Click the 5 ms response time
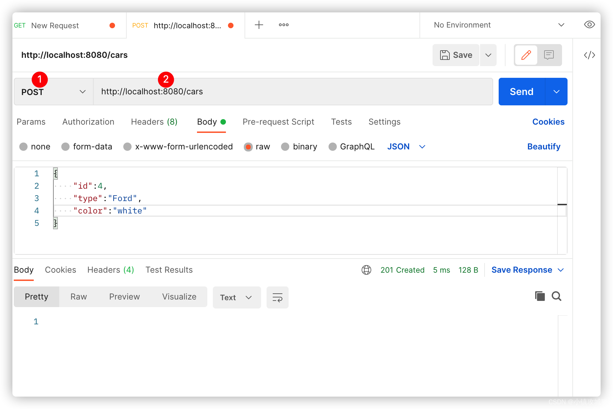Image resolution: width=613 pixels, height=409 pixels. (441, 270)
